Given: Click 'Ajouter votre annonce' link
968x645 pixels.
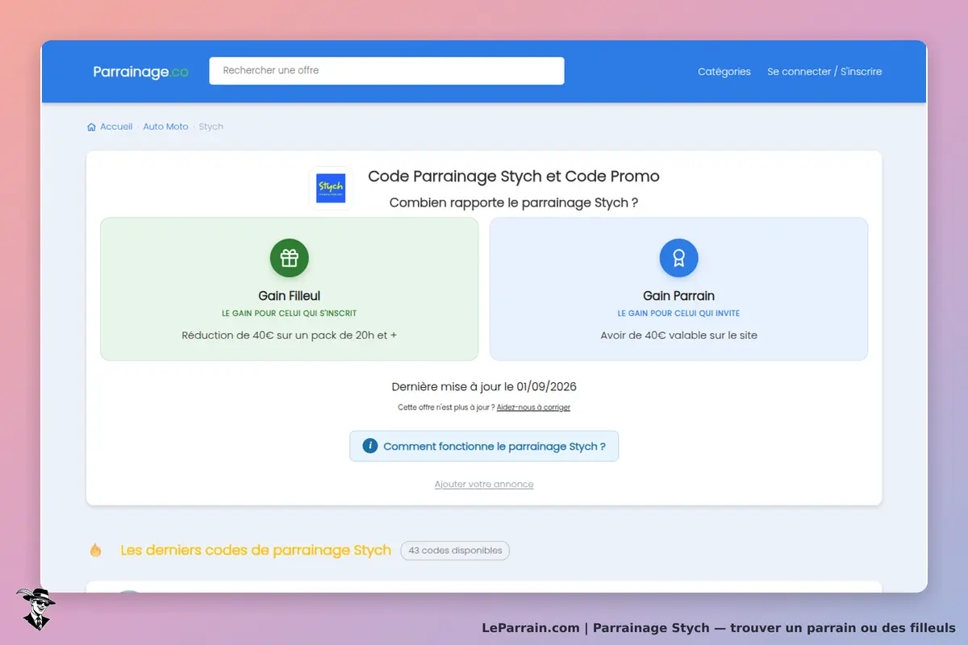Looking at the screenshot, I should tap(484, 484).
